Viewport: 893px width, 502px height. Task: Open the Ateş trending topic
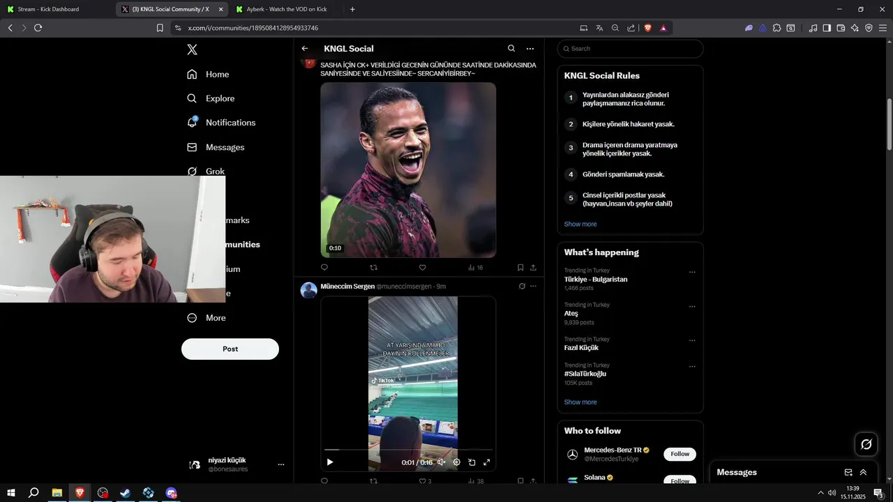tap(571, 314)
